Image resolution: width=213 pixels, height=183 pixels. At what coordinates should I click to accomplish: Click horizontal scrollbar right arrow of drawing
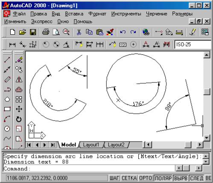pos(200,145)
